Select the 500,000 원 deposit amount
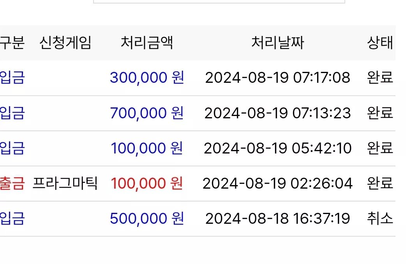The width and height of the screenshot is (406, 264). coord(147,218)
